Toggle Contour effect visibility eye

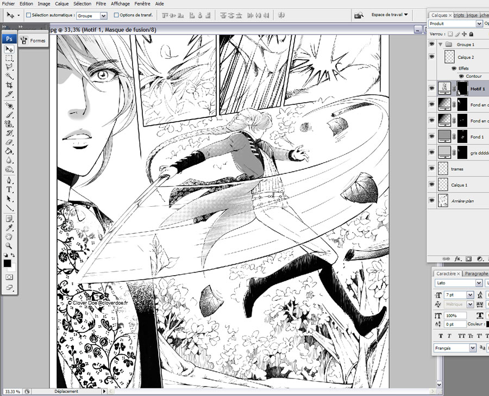click(x=461, y=76)
